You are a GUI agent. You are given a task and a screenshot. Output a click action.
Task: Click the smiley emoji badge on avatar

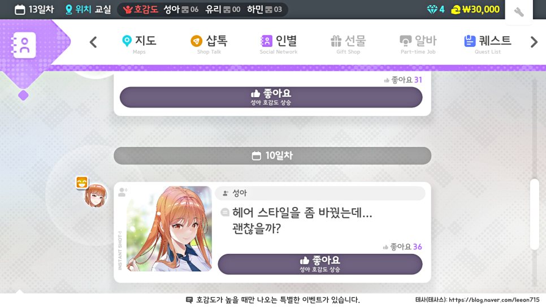(82, 182)
